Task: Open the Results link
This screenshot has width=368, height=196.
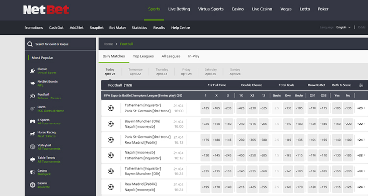Action: pos(159,27)
